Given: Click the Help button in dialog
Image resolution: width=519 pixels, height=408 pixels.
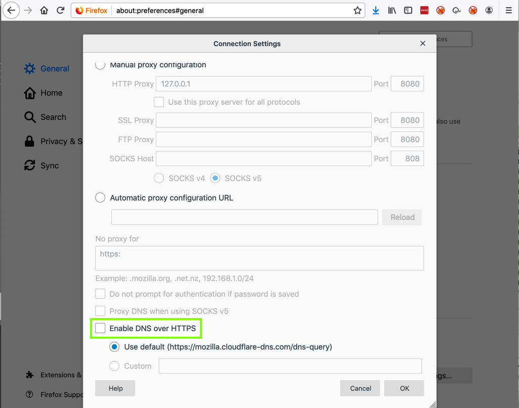Looking at the screenshot, I should click(115, 388).
